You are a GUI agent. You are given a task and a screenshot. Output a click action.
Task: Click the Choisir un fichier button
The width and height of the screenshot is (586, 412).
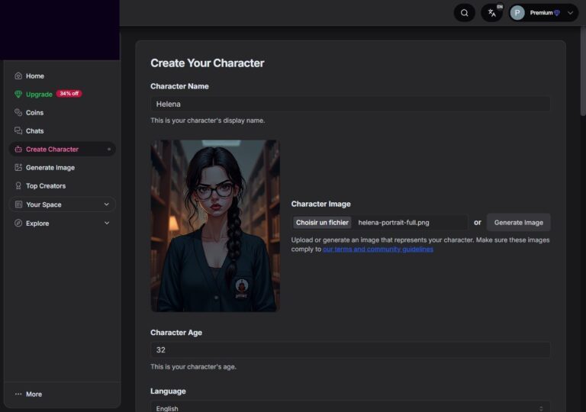coord(322,223)
